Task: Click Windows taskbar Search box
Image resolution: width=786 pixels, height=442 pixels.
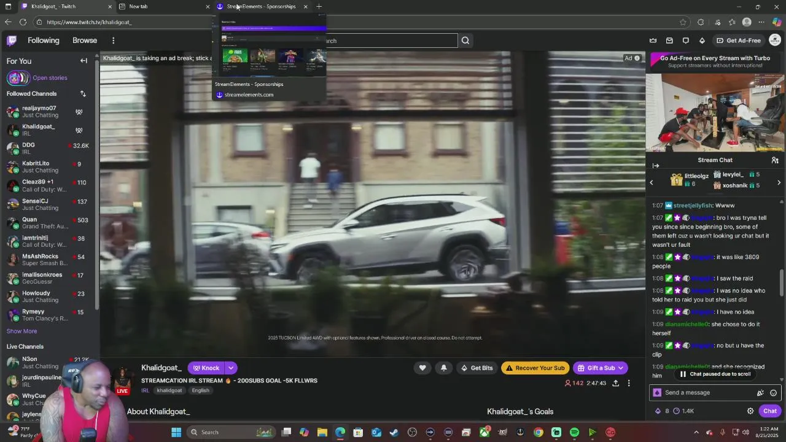Action: click(x=230, y=432)
